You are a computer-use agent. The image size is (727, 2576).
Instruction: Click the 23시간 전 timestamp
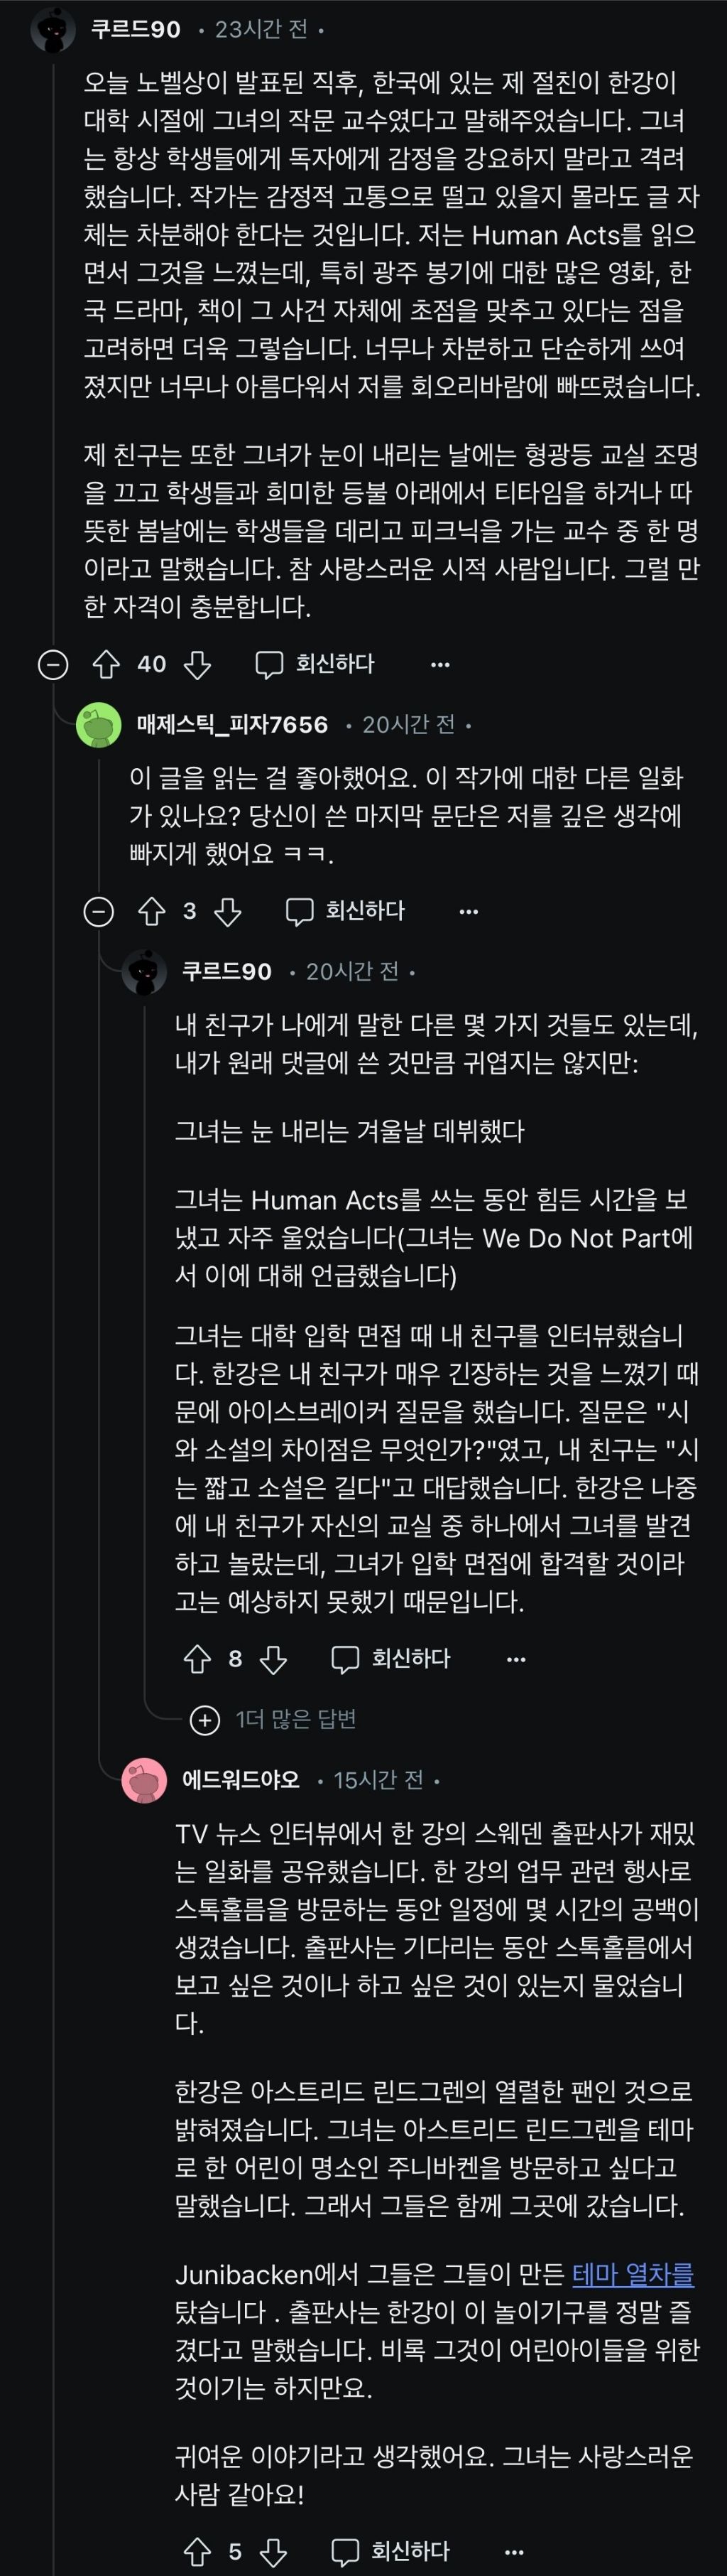[x=263, y=29]
